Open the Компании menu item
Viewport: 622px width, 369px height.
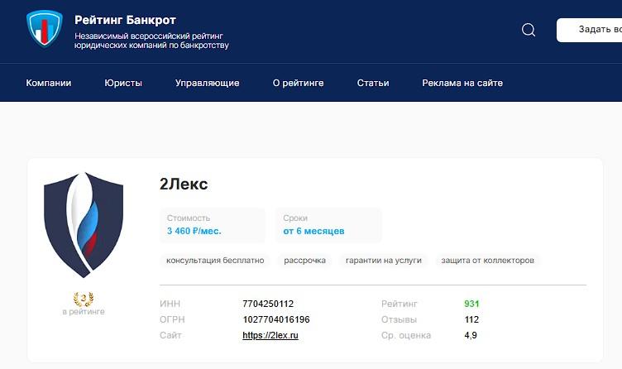(x=49, y=83)
